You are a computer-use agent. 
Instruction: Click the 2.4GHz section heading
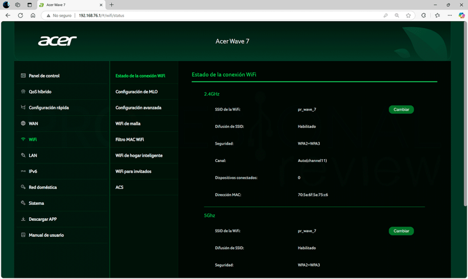(212, 94)
